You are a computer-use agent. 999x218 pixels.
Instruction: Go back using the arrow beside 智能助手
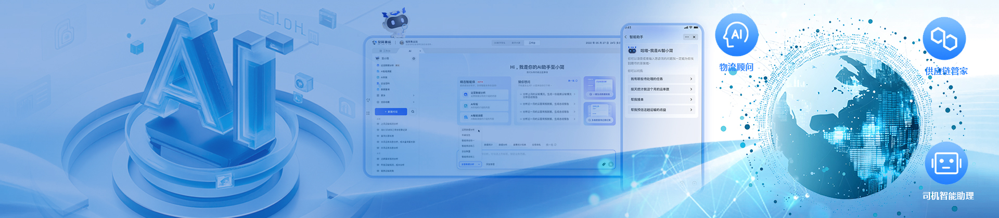pos(626,37)
